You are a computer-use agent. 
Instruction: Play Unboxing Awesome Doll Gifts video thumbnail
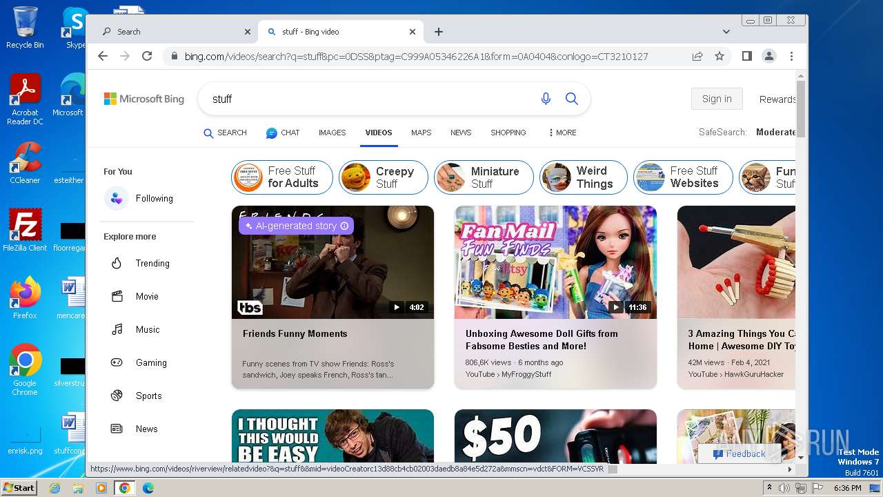pos(555,262)
